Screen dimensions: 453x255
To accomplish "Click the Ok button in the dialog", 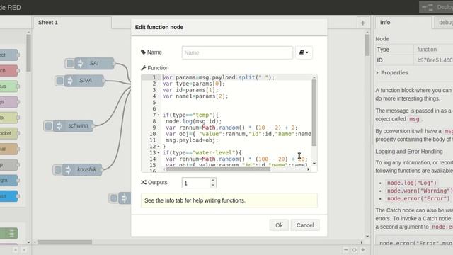I will [x=279, y=225].
